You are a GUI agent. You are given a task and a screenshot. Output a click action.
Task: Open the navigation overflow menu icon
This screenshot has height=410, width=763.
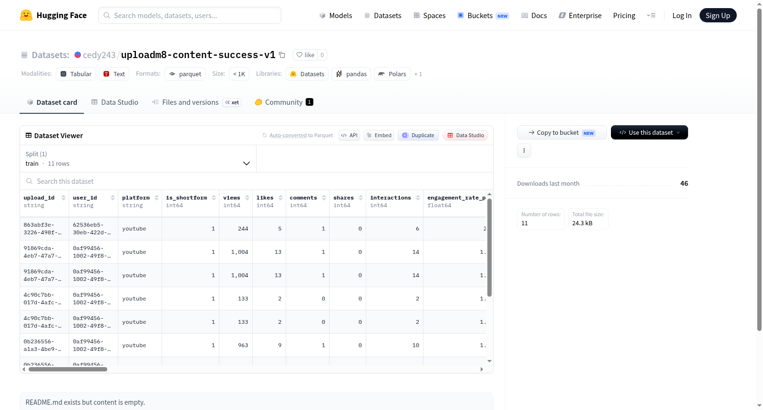coord(651,15)
